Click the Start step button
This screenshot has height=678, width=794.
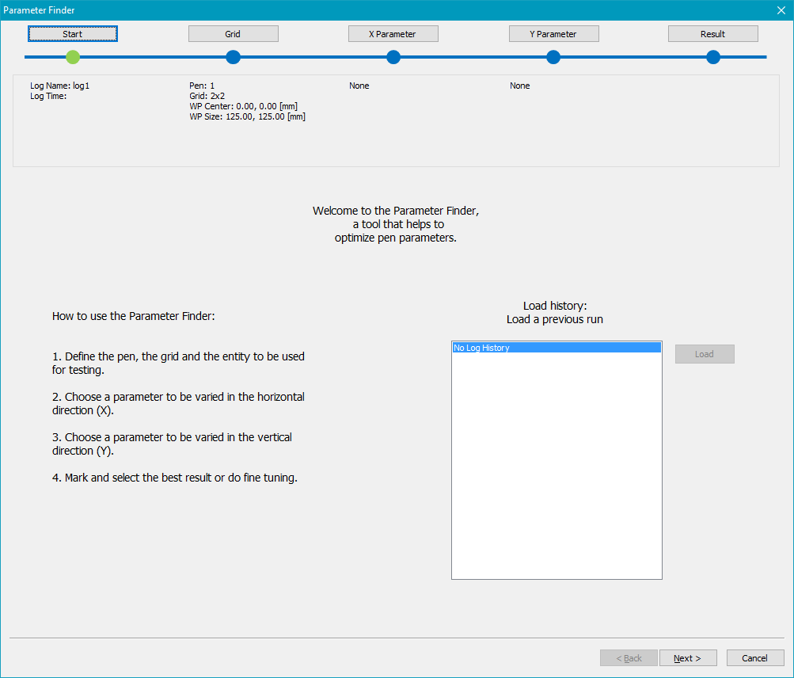click(x=73, y=34)
